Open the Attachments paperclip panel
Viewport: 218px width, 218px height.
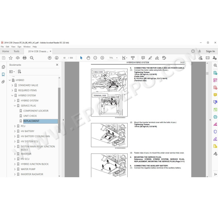[x=3, y=82]
